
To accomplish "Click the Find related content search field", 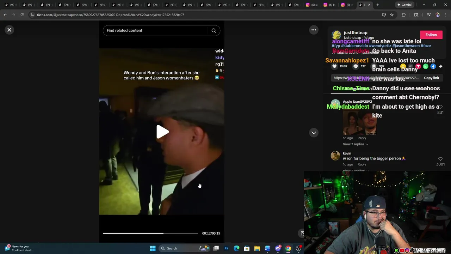I will pos(156,30).
